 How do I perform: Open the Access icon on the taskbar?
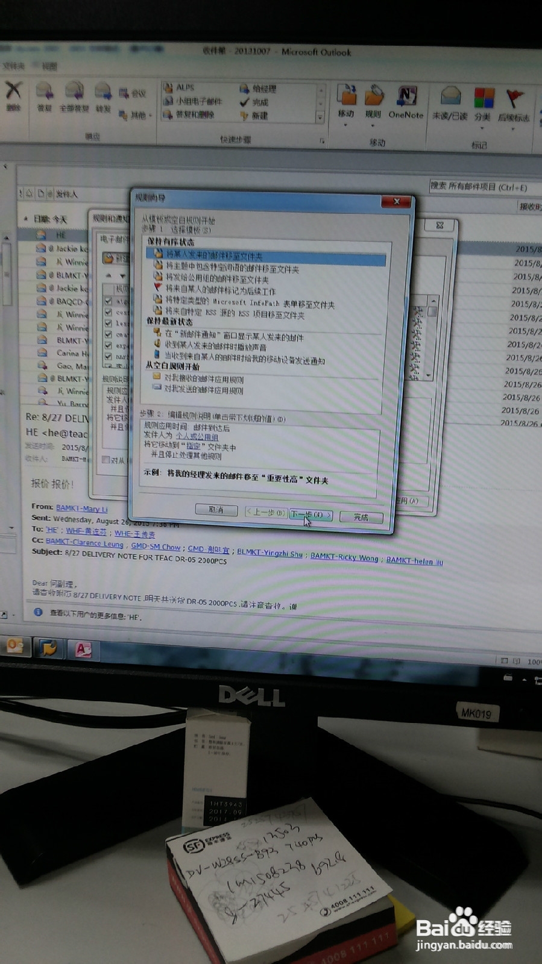click(83, 649)
